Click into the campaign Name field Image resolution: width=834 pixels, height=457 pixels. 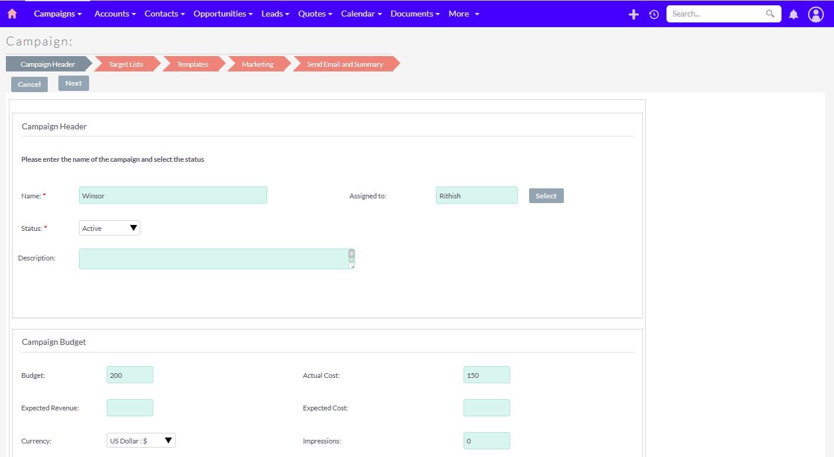coord(173,195)
